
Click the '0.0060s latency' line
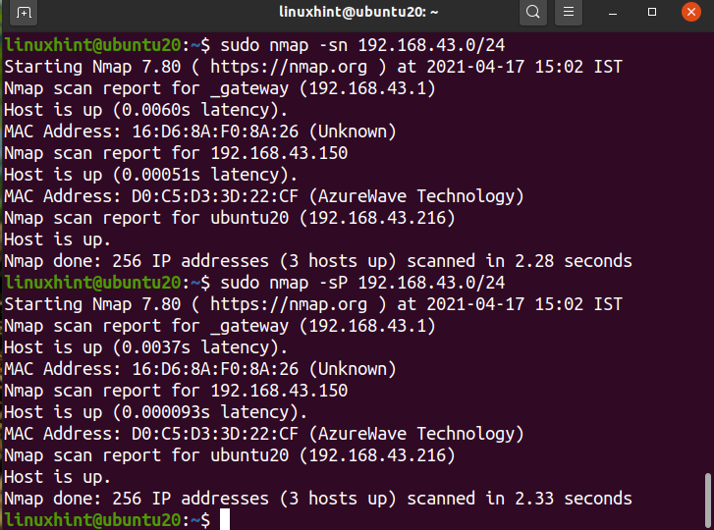[x=145, y=110]
